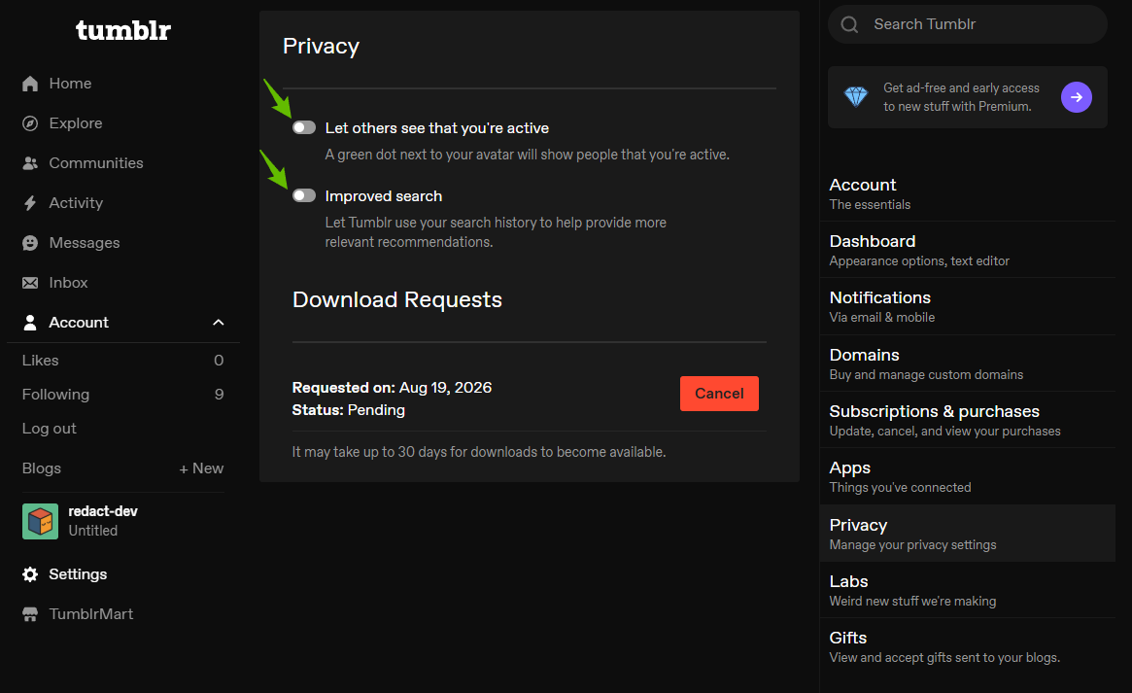Click the Activity lightning bolt icon
The width and height of the screenshot is (1132, 693).
(30, 203)
